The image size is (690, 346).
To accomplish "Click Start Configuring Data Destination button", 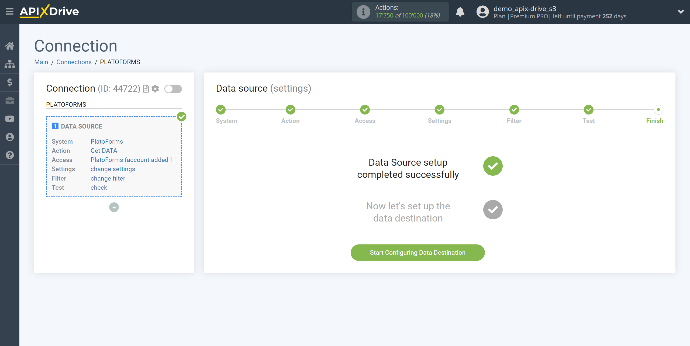I will pyautogui.click(x=418, y=252).
